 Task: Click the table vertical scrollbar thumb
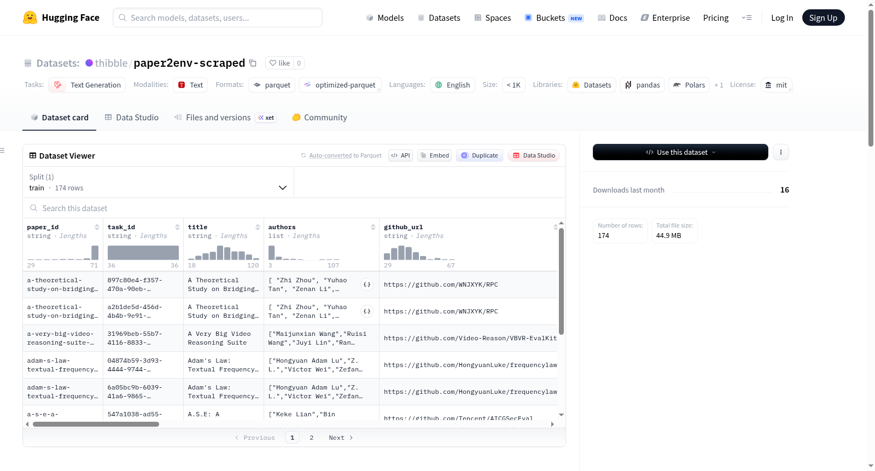pos(561,281)
